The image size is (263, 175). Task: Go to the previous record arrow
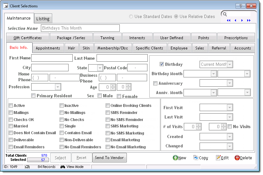[235, 21]
